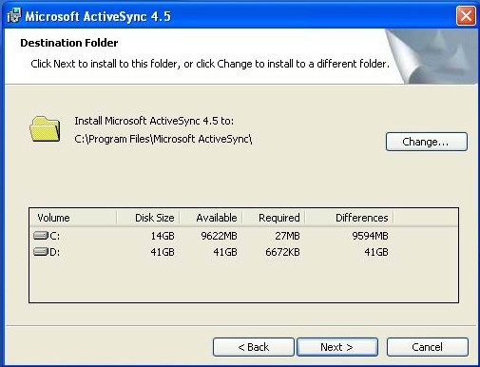This screenshot has height=367, width=480.
Task: Click the 9622MB available cell
Action: tap(219, 236)
